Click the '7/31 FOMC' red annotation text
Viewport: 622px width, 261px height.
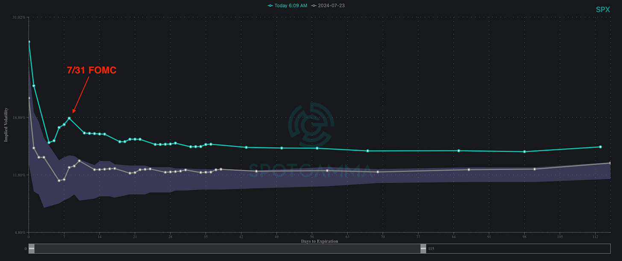tap(91, 70)
